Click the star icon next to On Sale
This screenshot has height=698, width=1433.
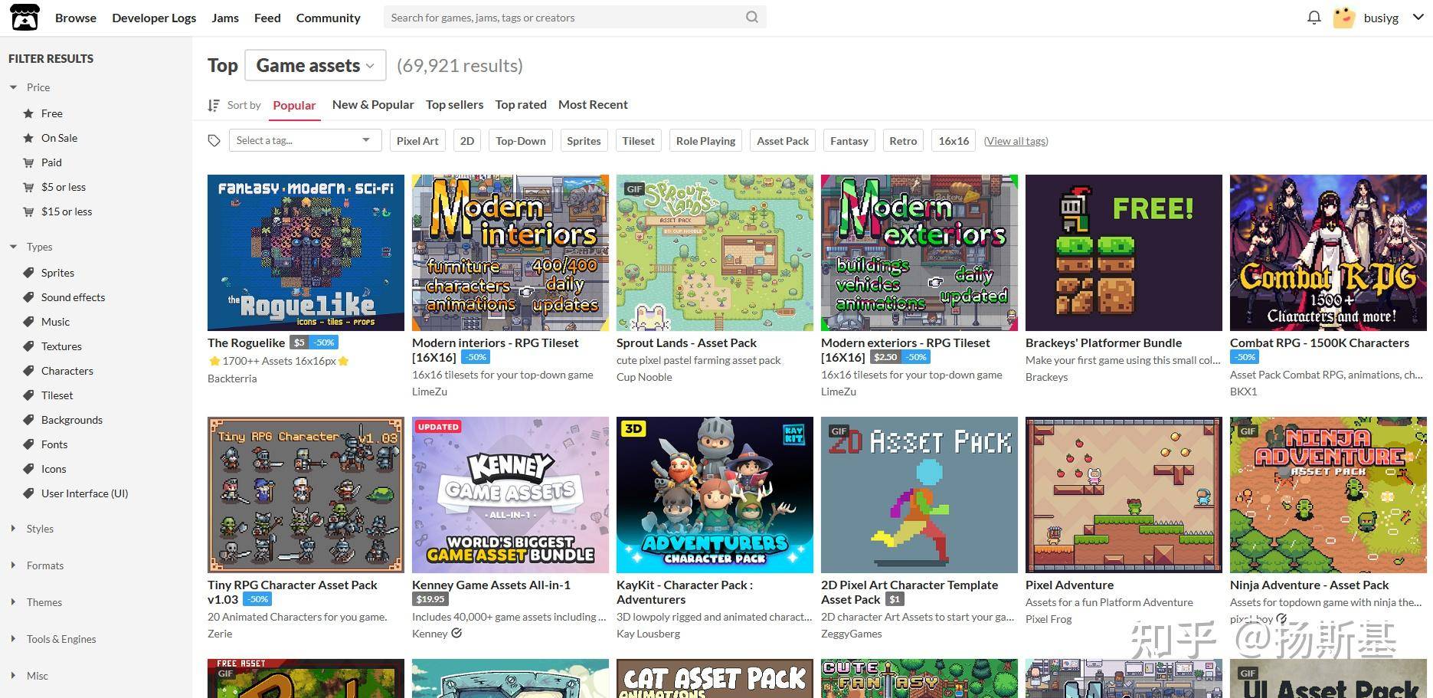click(x=28, y=138)
